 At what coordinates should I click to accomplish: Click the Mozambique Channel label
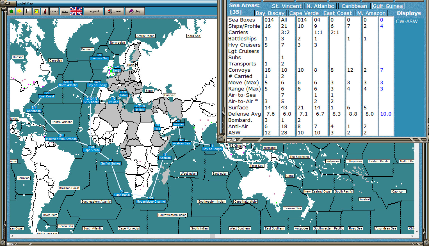tap(151, 202)
